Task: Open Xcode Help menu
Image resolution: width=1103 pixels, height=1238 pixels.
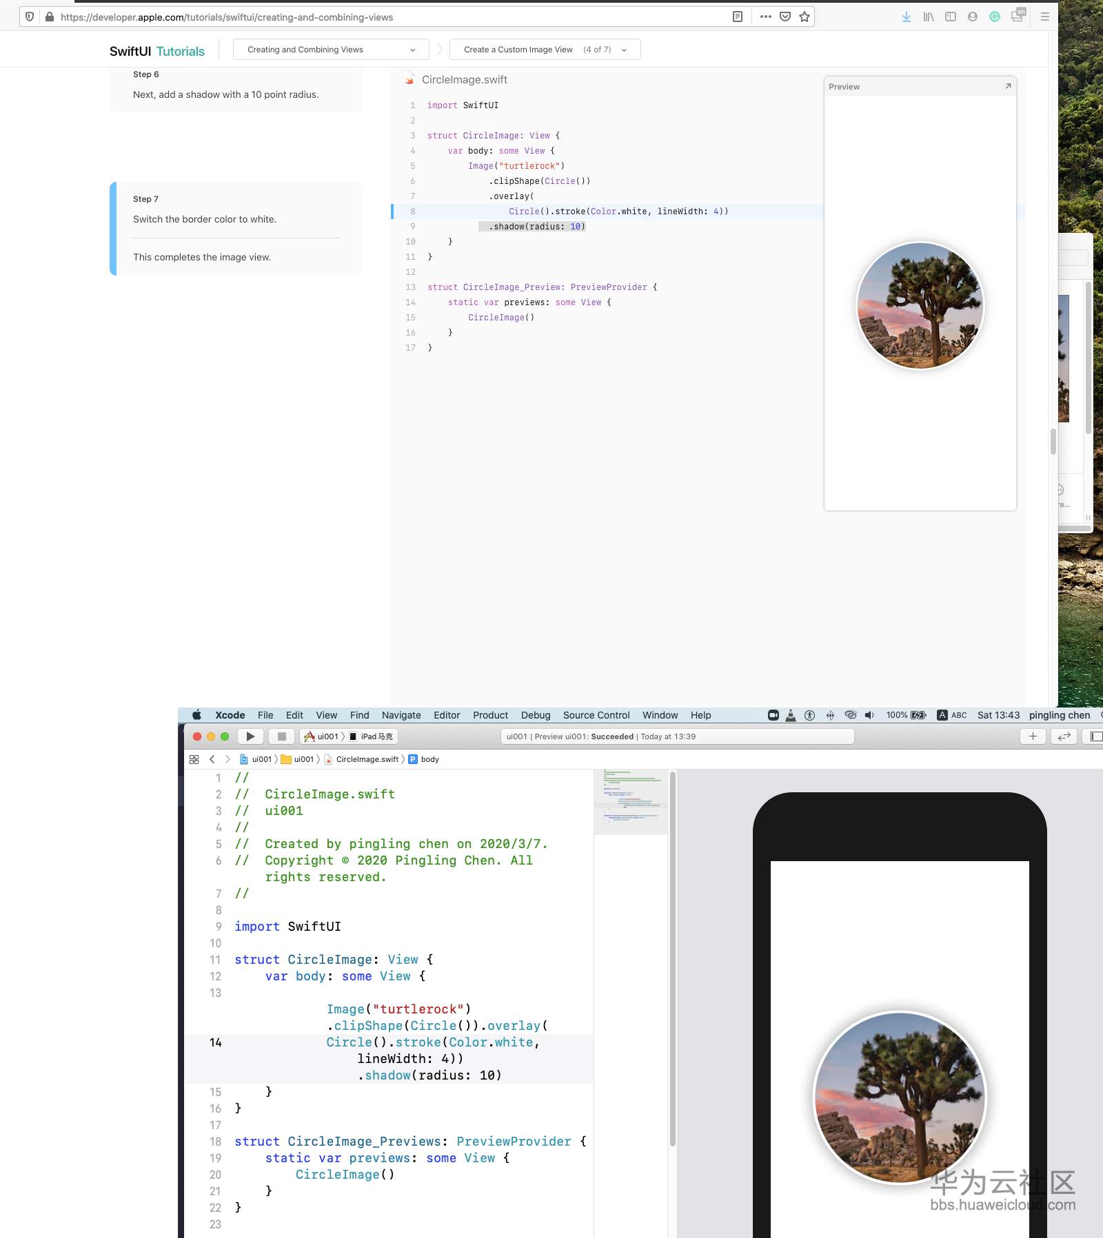Action: [700, 715]
